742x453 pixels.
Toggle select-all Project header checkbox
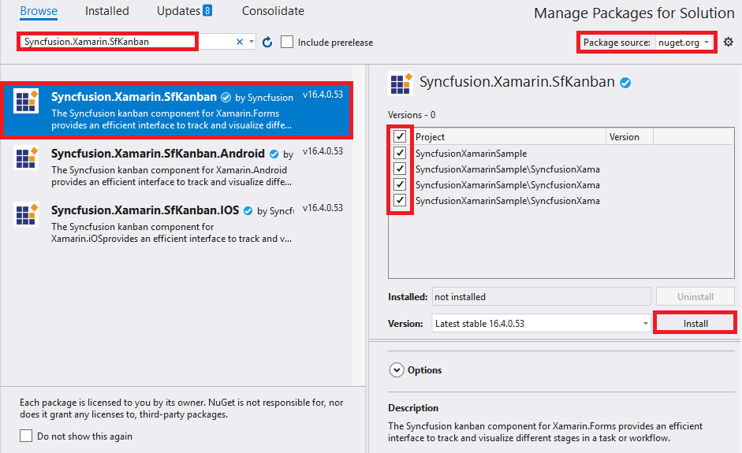[401, 137]
